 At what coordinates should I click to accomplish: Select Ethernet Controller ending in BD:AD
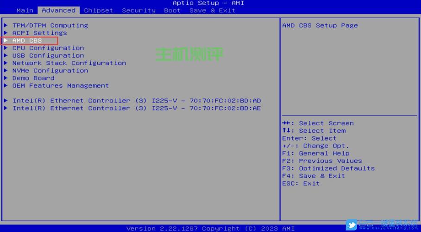pyautogui.click(x=137, y=101)
